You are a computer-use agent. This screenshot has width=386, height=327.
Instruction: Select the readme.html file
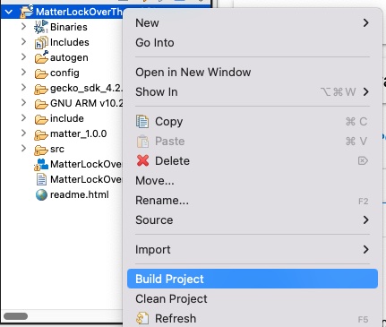point(80,194)
